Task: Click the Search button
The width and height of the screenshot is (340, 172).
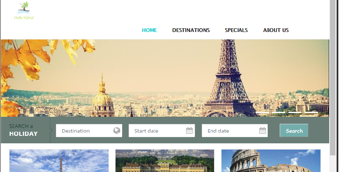Action: tap(294, 130)
